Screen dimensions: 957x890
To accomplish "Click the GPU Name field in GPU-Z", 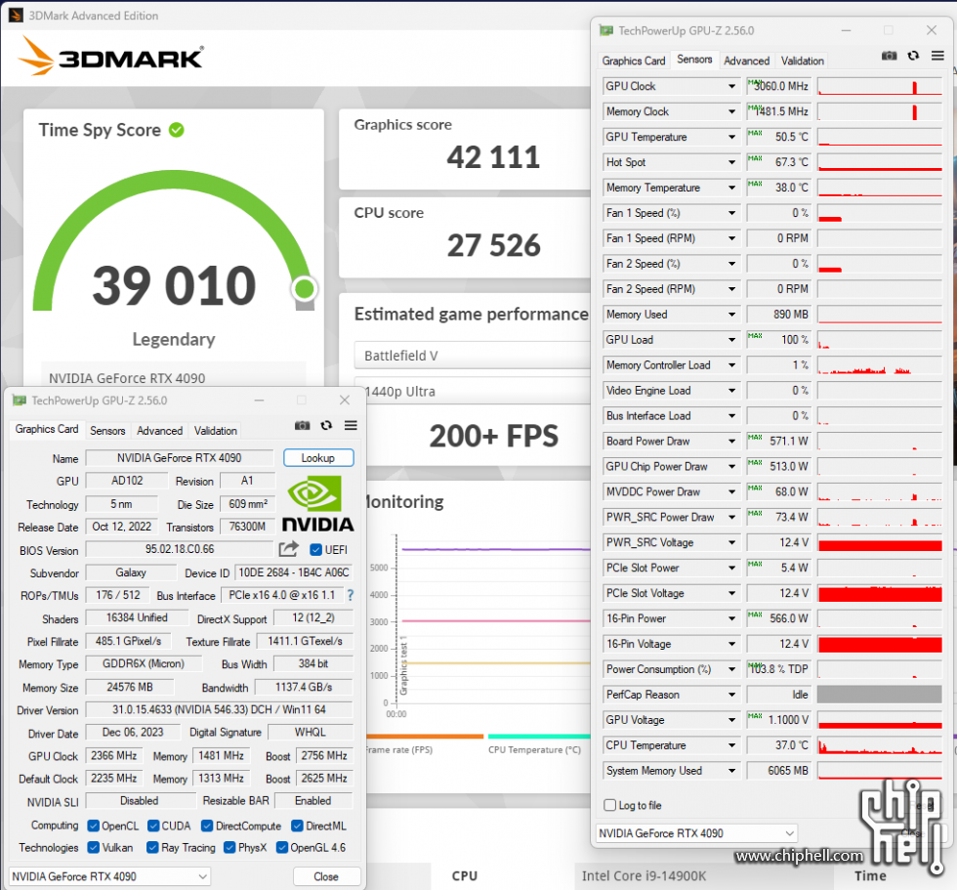I will point(180,458).
